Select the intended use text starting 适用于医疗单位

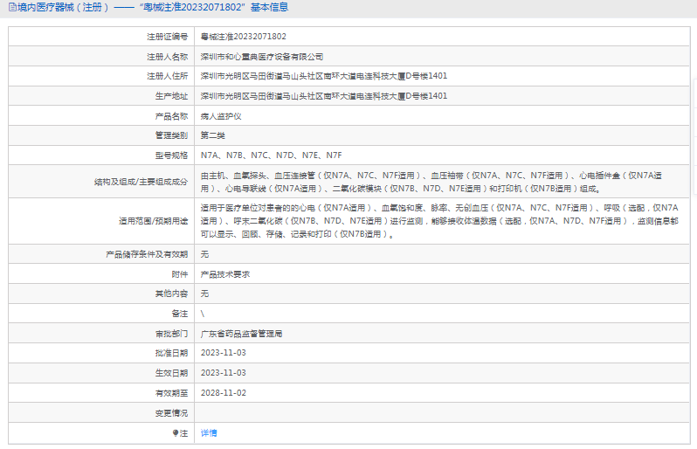tap(439, 221)
